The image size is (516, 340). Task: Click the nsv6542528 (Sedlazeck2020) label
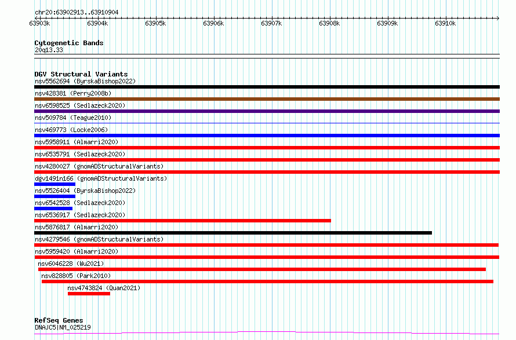pyautogui.click(x=80, y=203)
